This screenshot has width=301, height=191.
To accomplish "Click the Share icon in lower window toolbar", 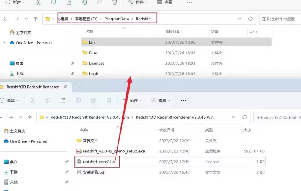I will (x=93, y=100).
